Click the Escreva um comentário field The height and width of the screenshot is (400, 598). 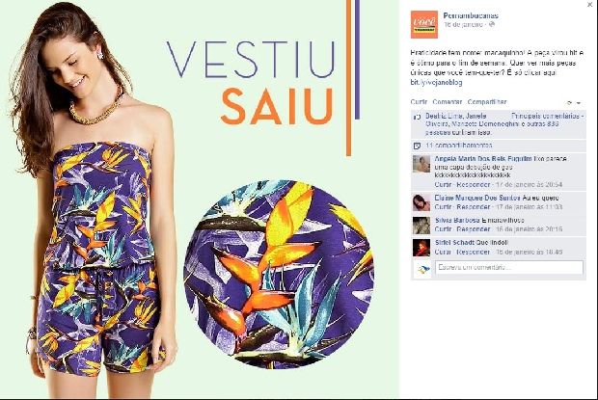(509, 267)
